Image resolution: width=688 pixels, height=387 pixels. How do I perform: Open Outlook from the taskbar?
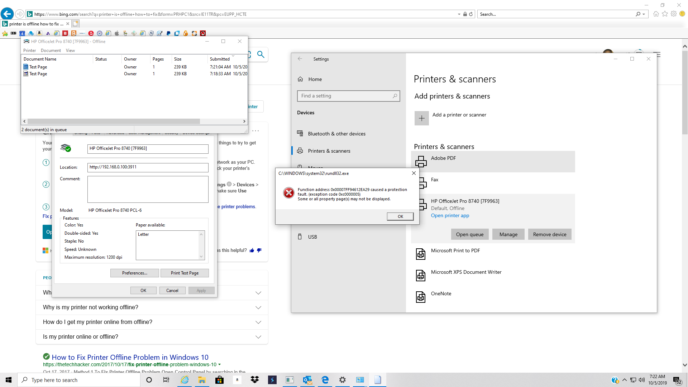[x=307, y=380]
